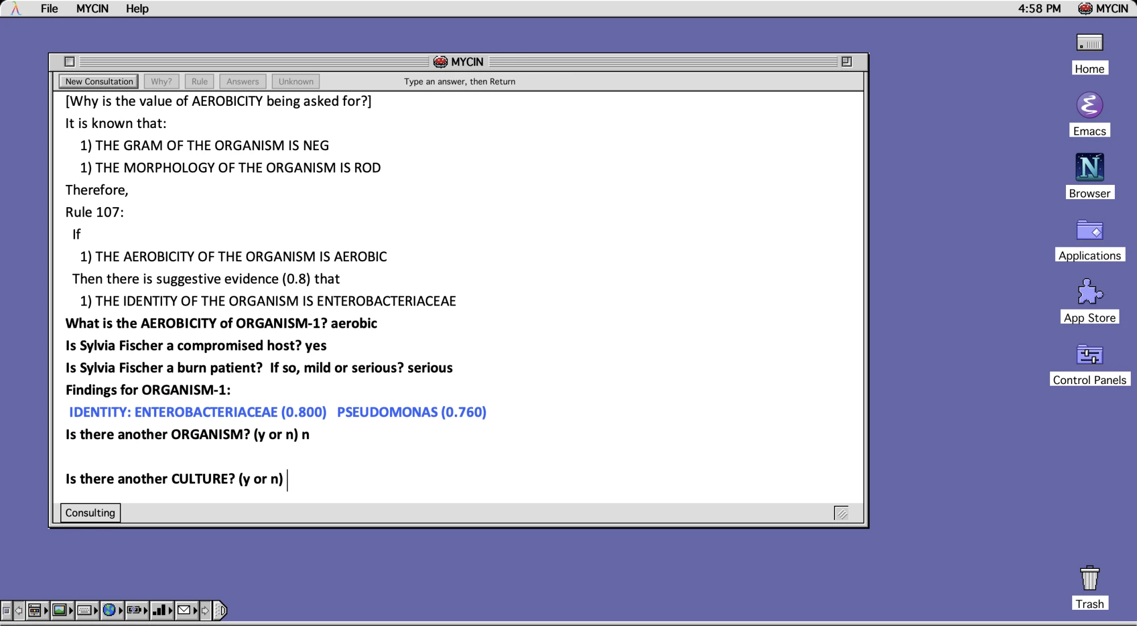Click the 4:58 PM menu bar clock

tap(1039, 9)
